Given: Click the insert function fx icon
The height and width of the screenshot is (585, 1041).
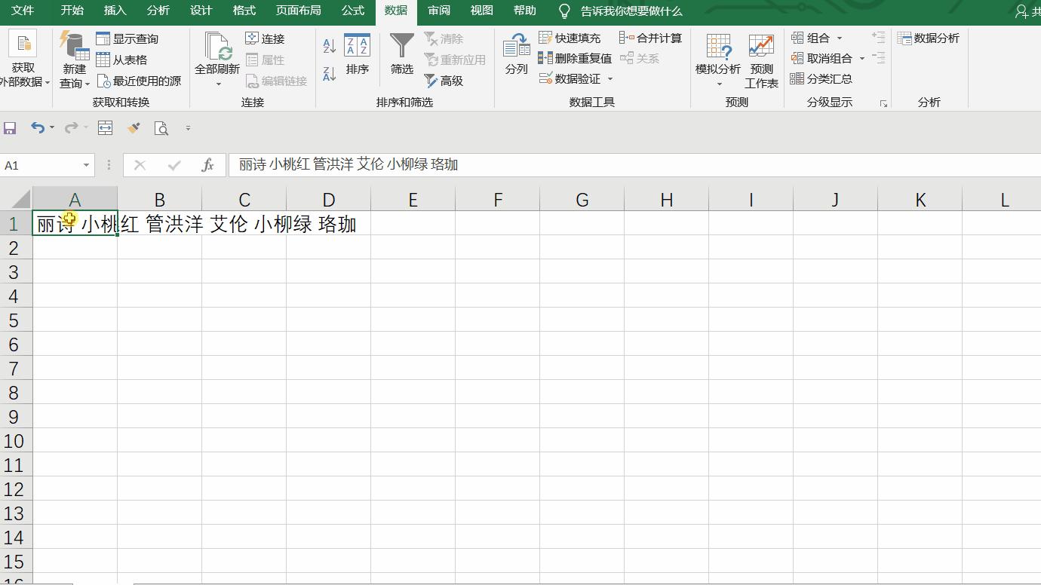Looking at the screenshot, I should coord(208,165).
